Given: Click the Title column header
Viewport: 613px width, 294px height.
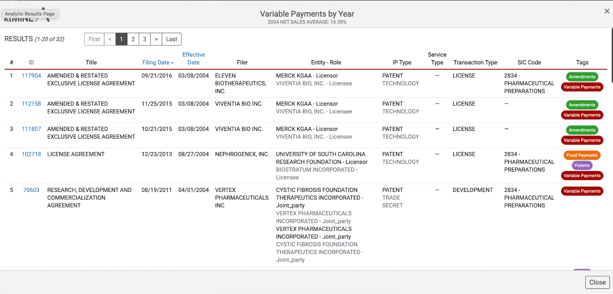Looking at the screenshot, I should tap(91, 62).
